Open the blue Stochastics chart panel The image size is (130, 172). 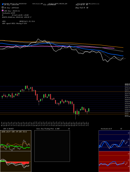(x=114, y=141)
